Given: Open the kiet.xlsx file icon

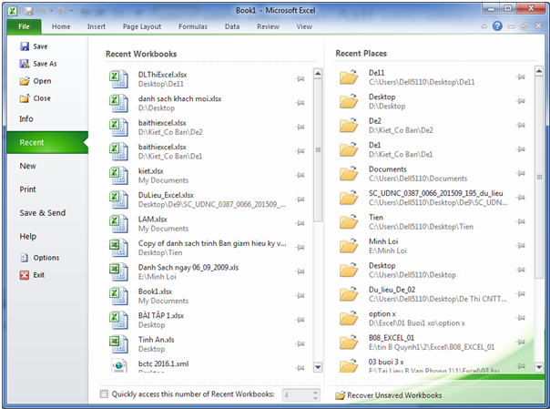Looking at the screenshot, I should pos(118,176).
